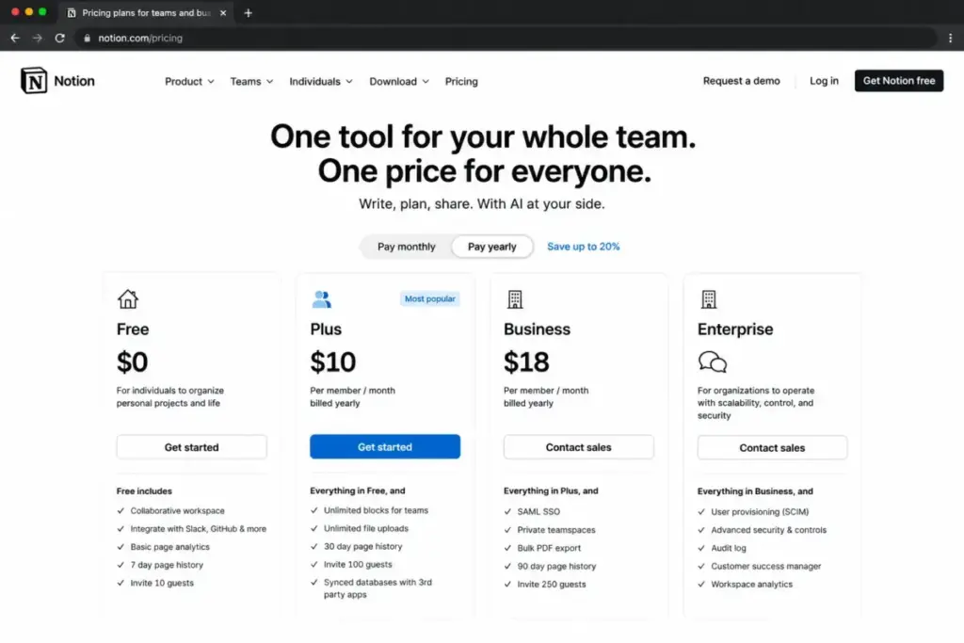Click the 90 day page history feature
Viewport: 964px width, 643px height.
556,566
